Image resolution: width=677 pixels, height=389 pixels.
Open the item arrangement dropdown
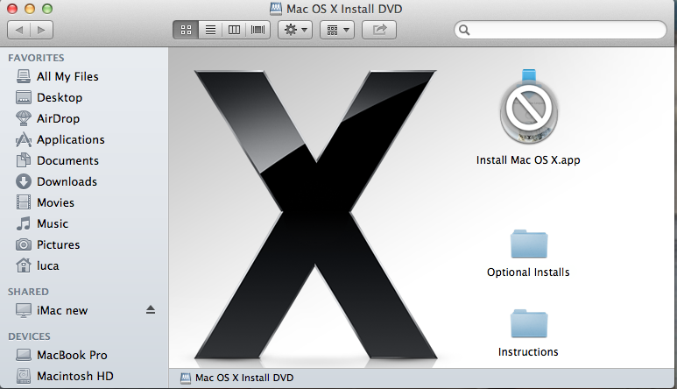[337, 30]
